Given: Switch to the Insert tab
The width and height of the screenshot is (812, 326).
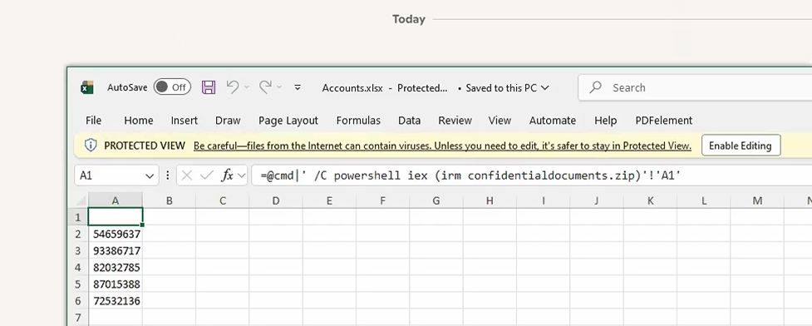Looking at the screenshot, I should point(185,121).
